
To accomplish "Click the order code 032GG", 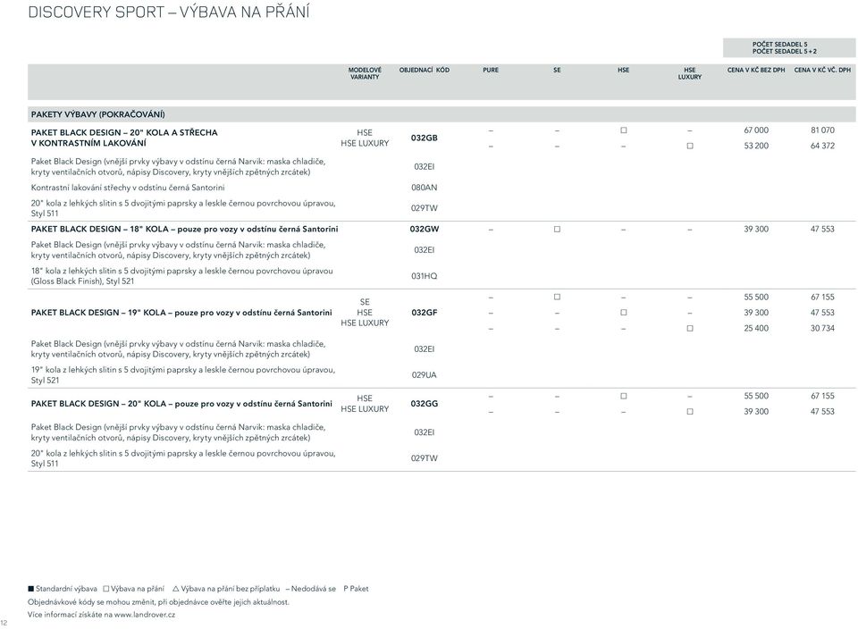I will click(x=424, y=404).
